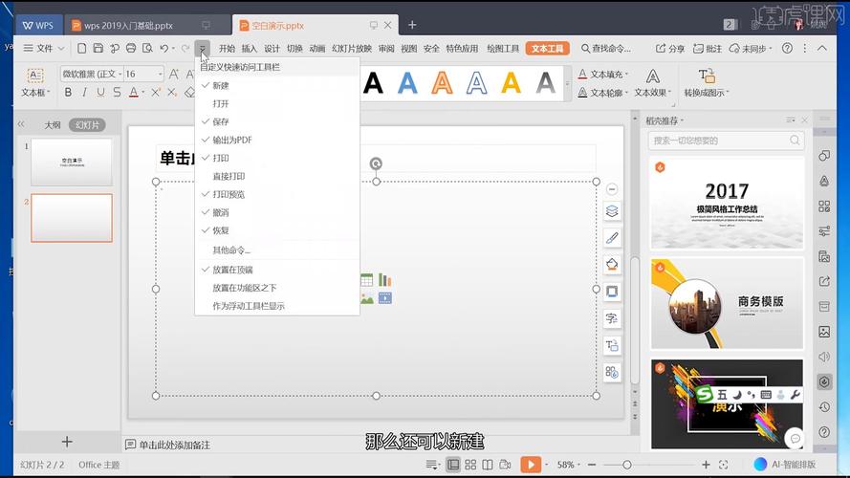This screenshot has width=850, height=478.
Task: Enable 打开 in quick access menu
Action: 277,103
